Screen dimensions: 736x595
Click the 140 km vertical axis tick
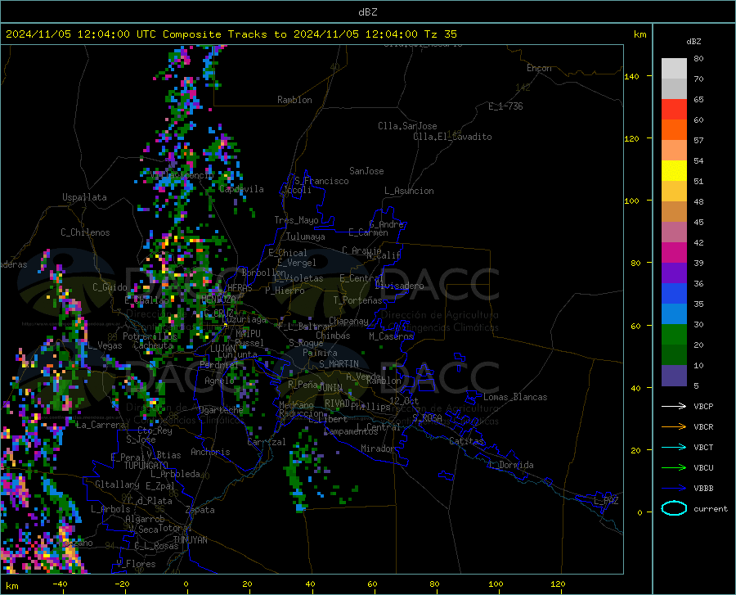pos(631,76)
